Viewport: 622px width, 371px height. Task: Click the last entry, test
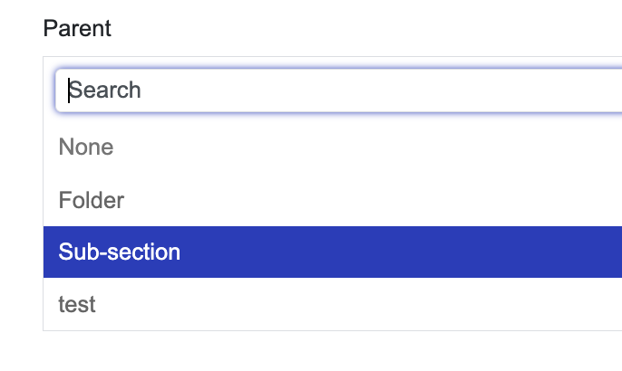[77, 305]
